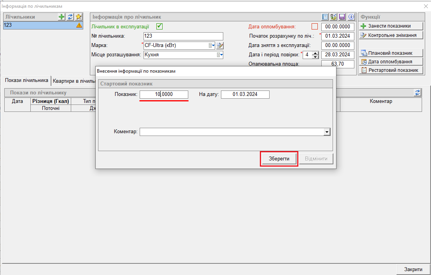Image resolution: width=431 pixels, height=275 pixels.
Task: Open the blue info icon
Action: coord(351,17)
